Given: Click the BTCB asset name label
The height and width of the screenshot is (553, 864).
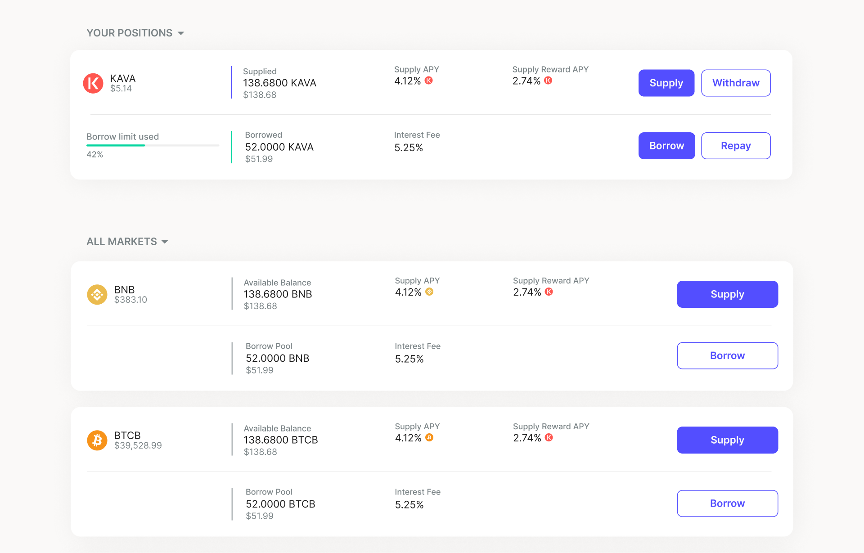Looking at the screenshot, I should coord(127,435).
